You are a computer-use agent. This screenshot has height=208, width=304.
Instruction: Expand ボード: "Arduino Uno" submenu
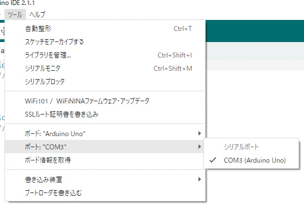105,134
